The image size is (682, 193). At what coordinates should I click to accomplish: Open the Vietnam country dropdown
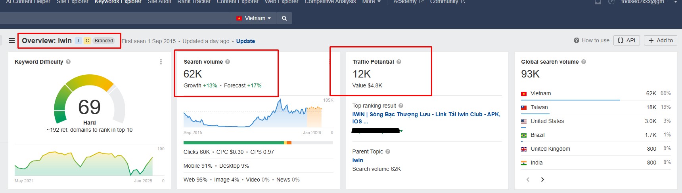coord(254,18)
